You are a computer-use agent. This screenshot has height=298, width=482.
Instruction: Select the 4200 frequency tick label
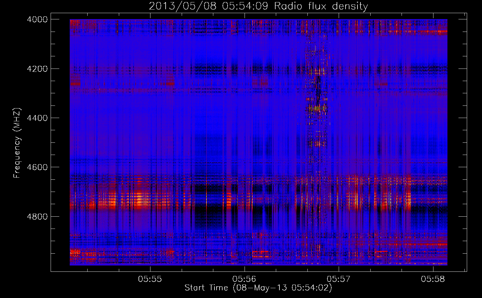[x=37, y=69]
